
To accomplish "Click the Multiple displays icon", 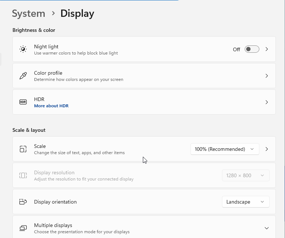I will (x=23, y=228).
